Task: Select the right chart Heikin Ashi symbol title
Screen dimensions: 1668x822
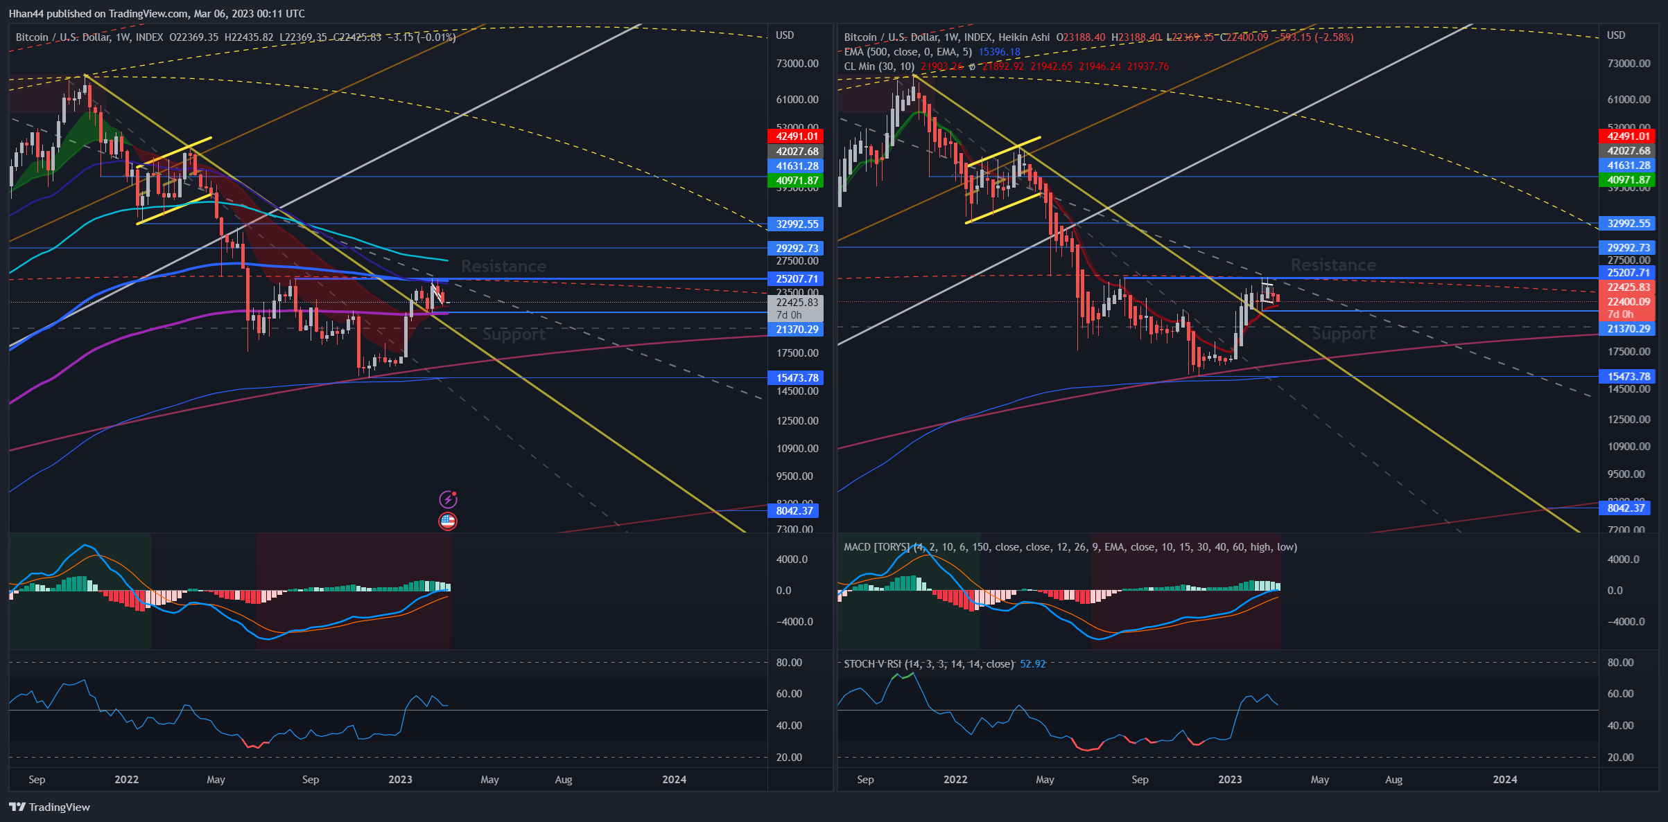Action: (x=946, y=37)
